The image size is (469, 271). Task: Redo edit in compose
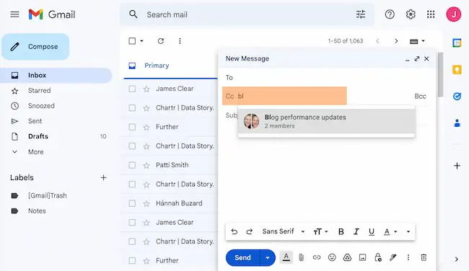[x=249, y=231]
